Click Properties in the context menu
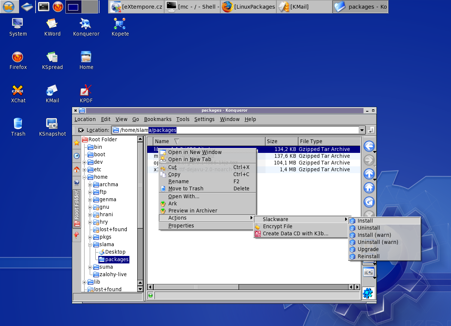451x326 pixels. pyautogui.click(x=208, y=226)
